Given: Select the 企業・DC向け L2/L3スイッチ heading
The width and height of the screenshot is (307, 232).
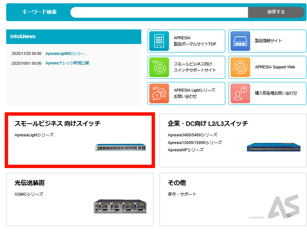Looking at the screenshot, I should pyautogui.click(x=208, y=124).
